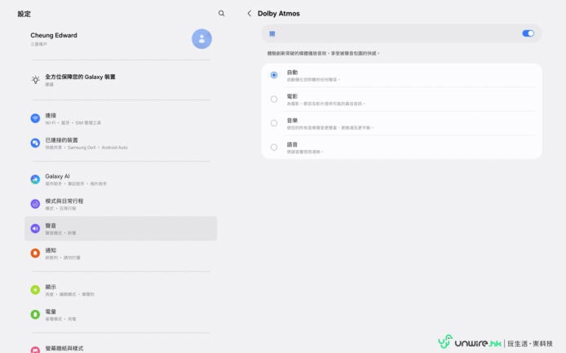
Task: Select the 自動 auto radio option
Action: (274, 75)
